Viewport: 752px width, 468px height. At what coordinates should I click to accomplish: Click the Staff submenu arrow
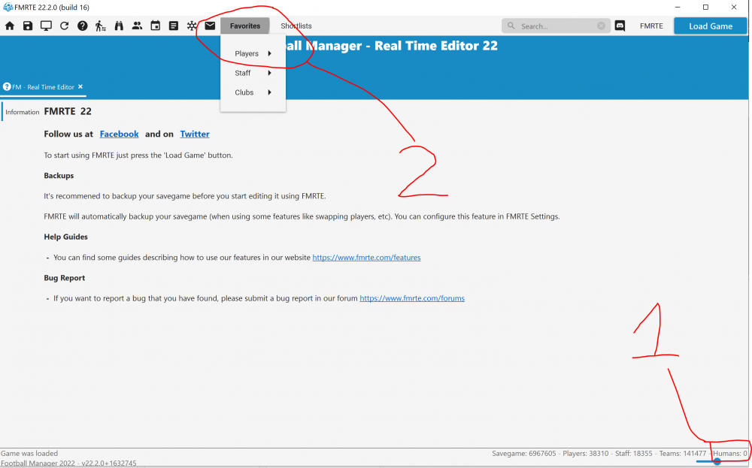269,73
